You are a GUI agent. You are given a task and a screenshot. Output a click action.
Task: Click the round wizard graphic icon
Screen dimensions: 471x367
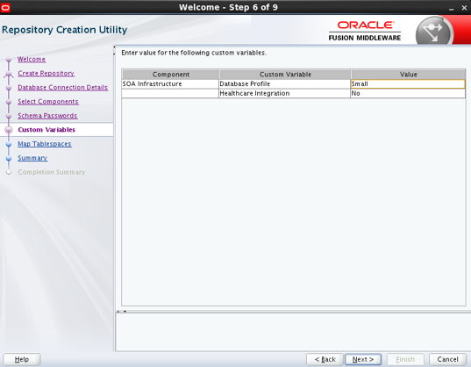(434, 32)
